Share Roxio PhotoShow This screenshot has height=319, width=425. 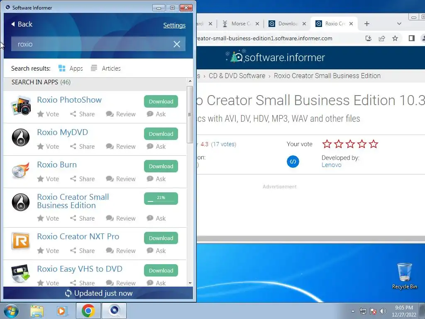click(83, 114)
